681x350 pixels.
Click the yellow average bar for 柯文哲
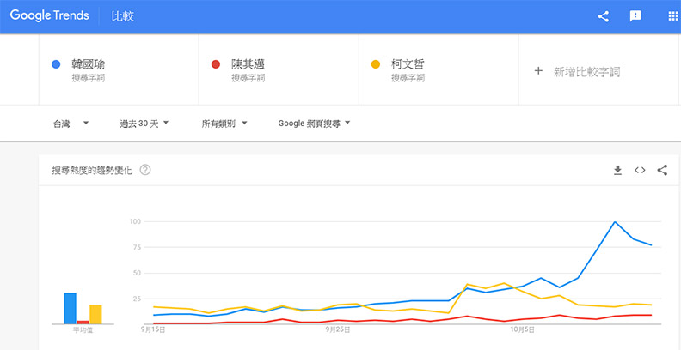[x=95, y=315]
